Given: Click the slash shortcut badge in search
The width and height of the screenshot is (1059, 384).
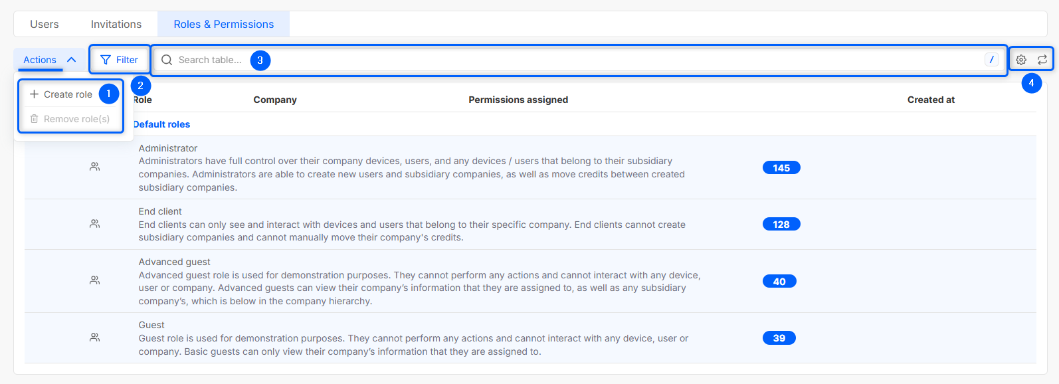Looking at the screenshot, I should (x=991, y=60).
